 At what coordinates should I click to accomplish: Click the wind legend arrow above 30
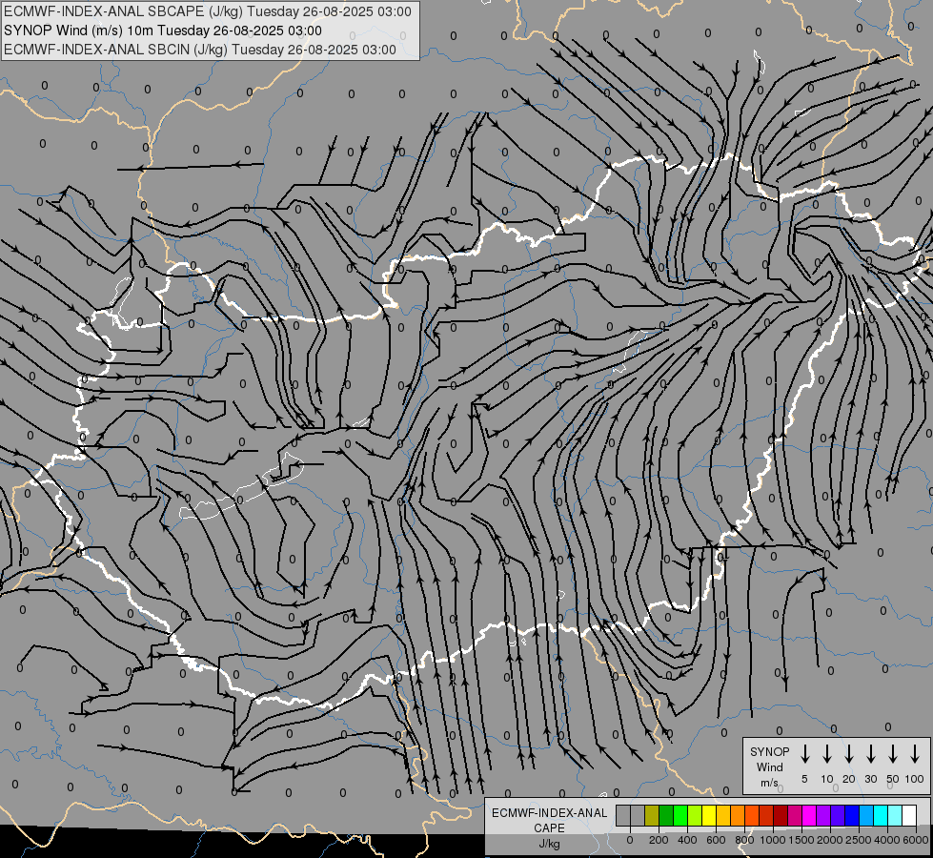point(870,754)
